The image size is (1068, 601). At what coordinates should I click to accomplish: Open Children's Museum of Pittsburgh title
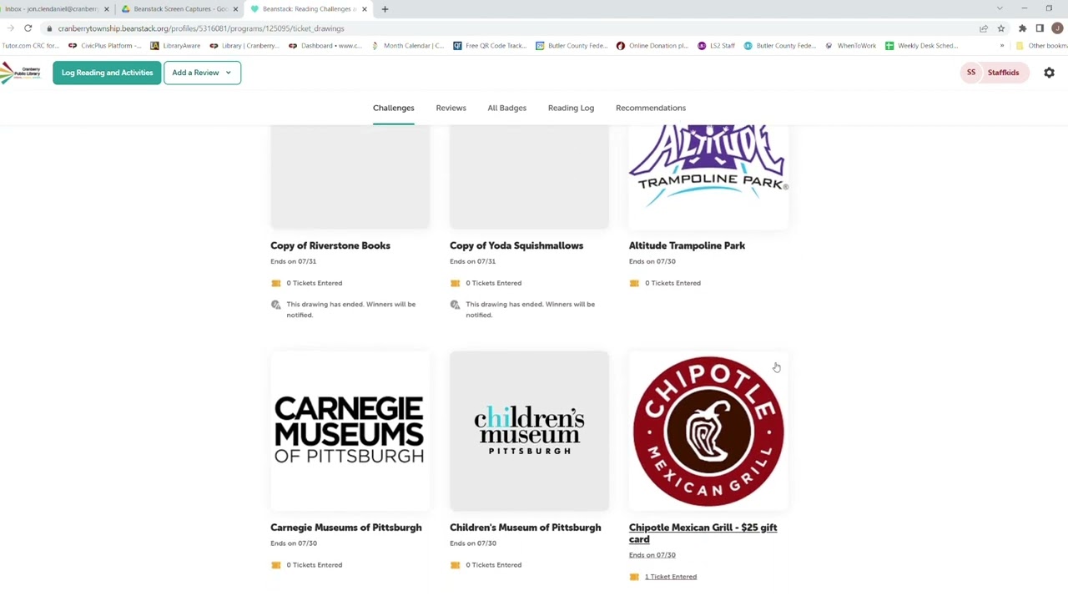tap(525, 528)
